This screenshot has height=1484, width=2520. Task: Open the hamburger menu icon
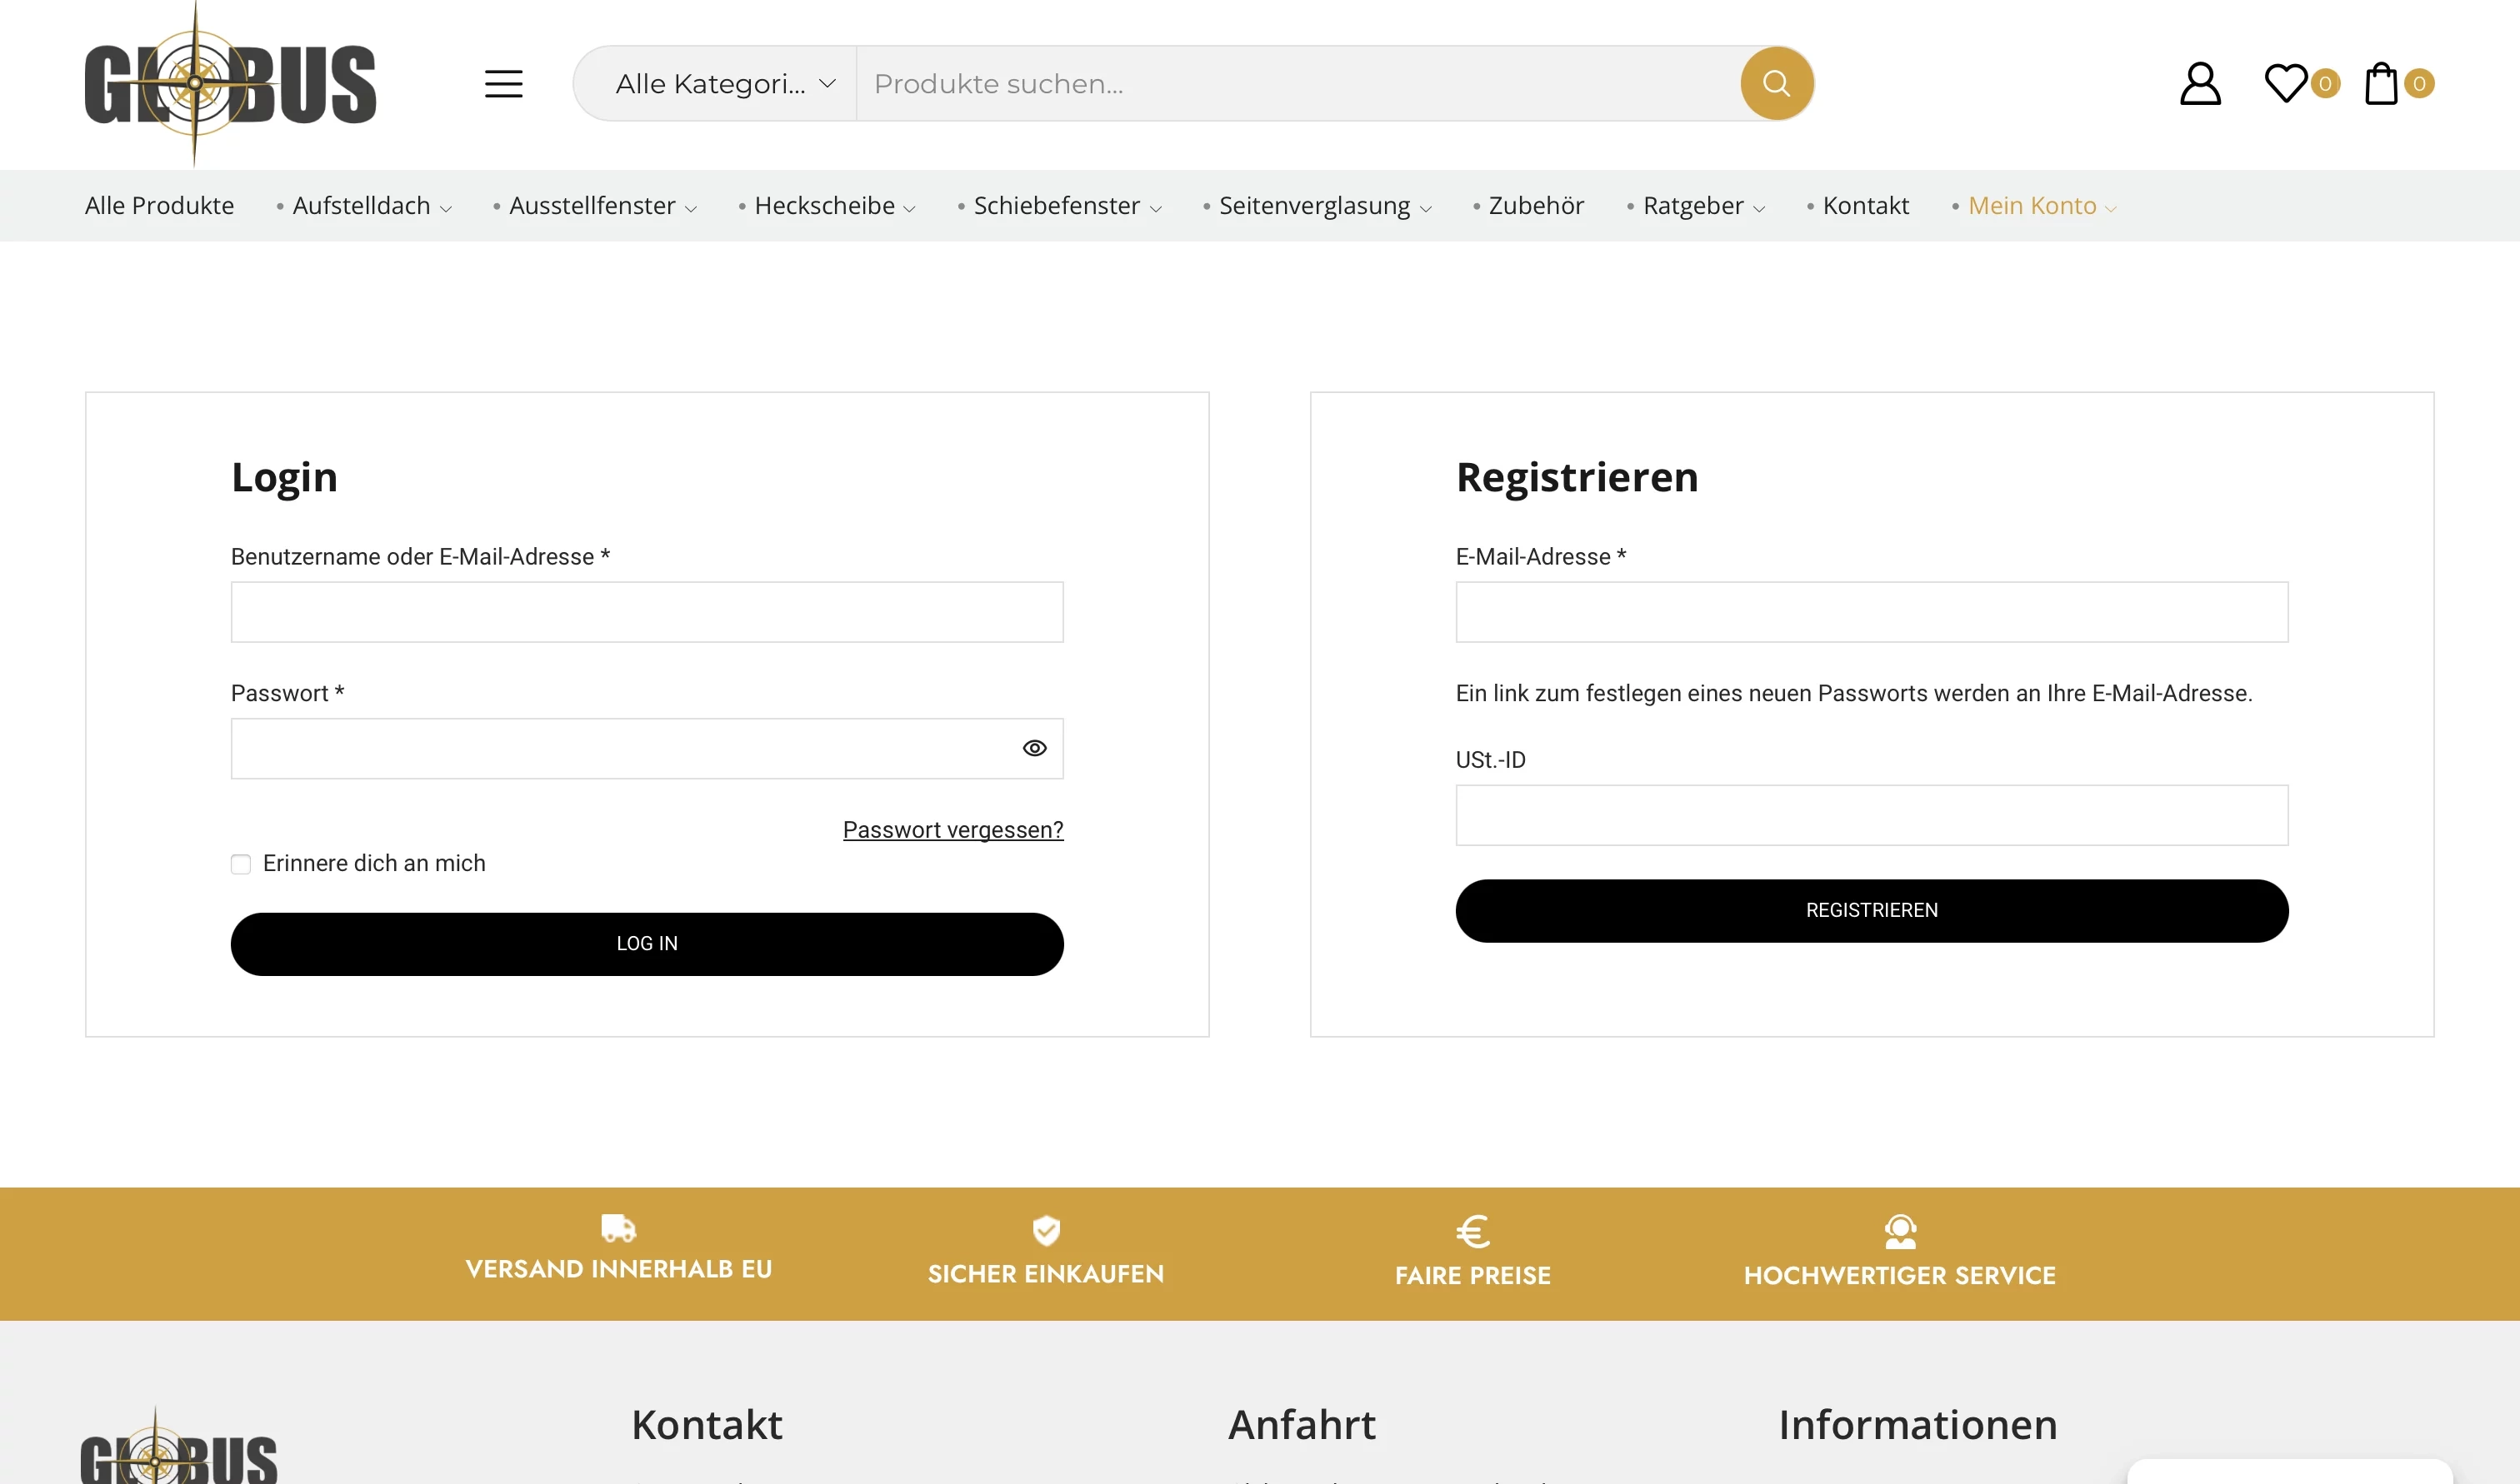click(503, 84)
